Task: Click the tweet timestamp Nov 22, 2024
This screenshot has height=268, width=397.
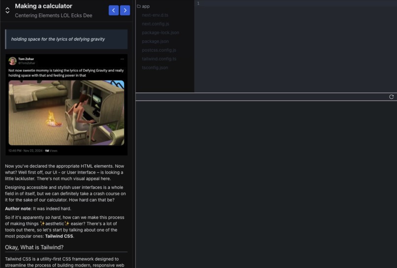Action: click(x=33, y=150)
